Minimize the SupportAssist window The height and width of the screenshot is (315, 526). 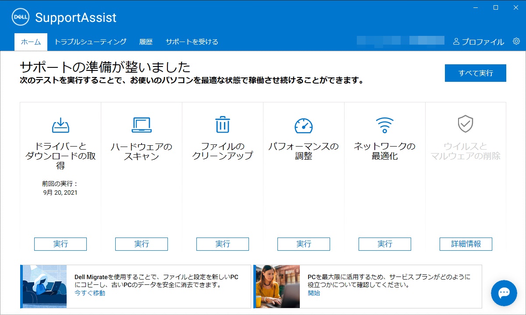click(476, 7)
